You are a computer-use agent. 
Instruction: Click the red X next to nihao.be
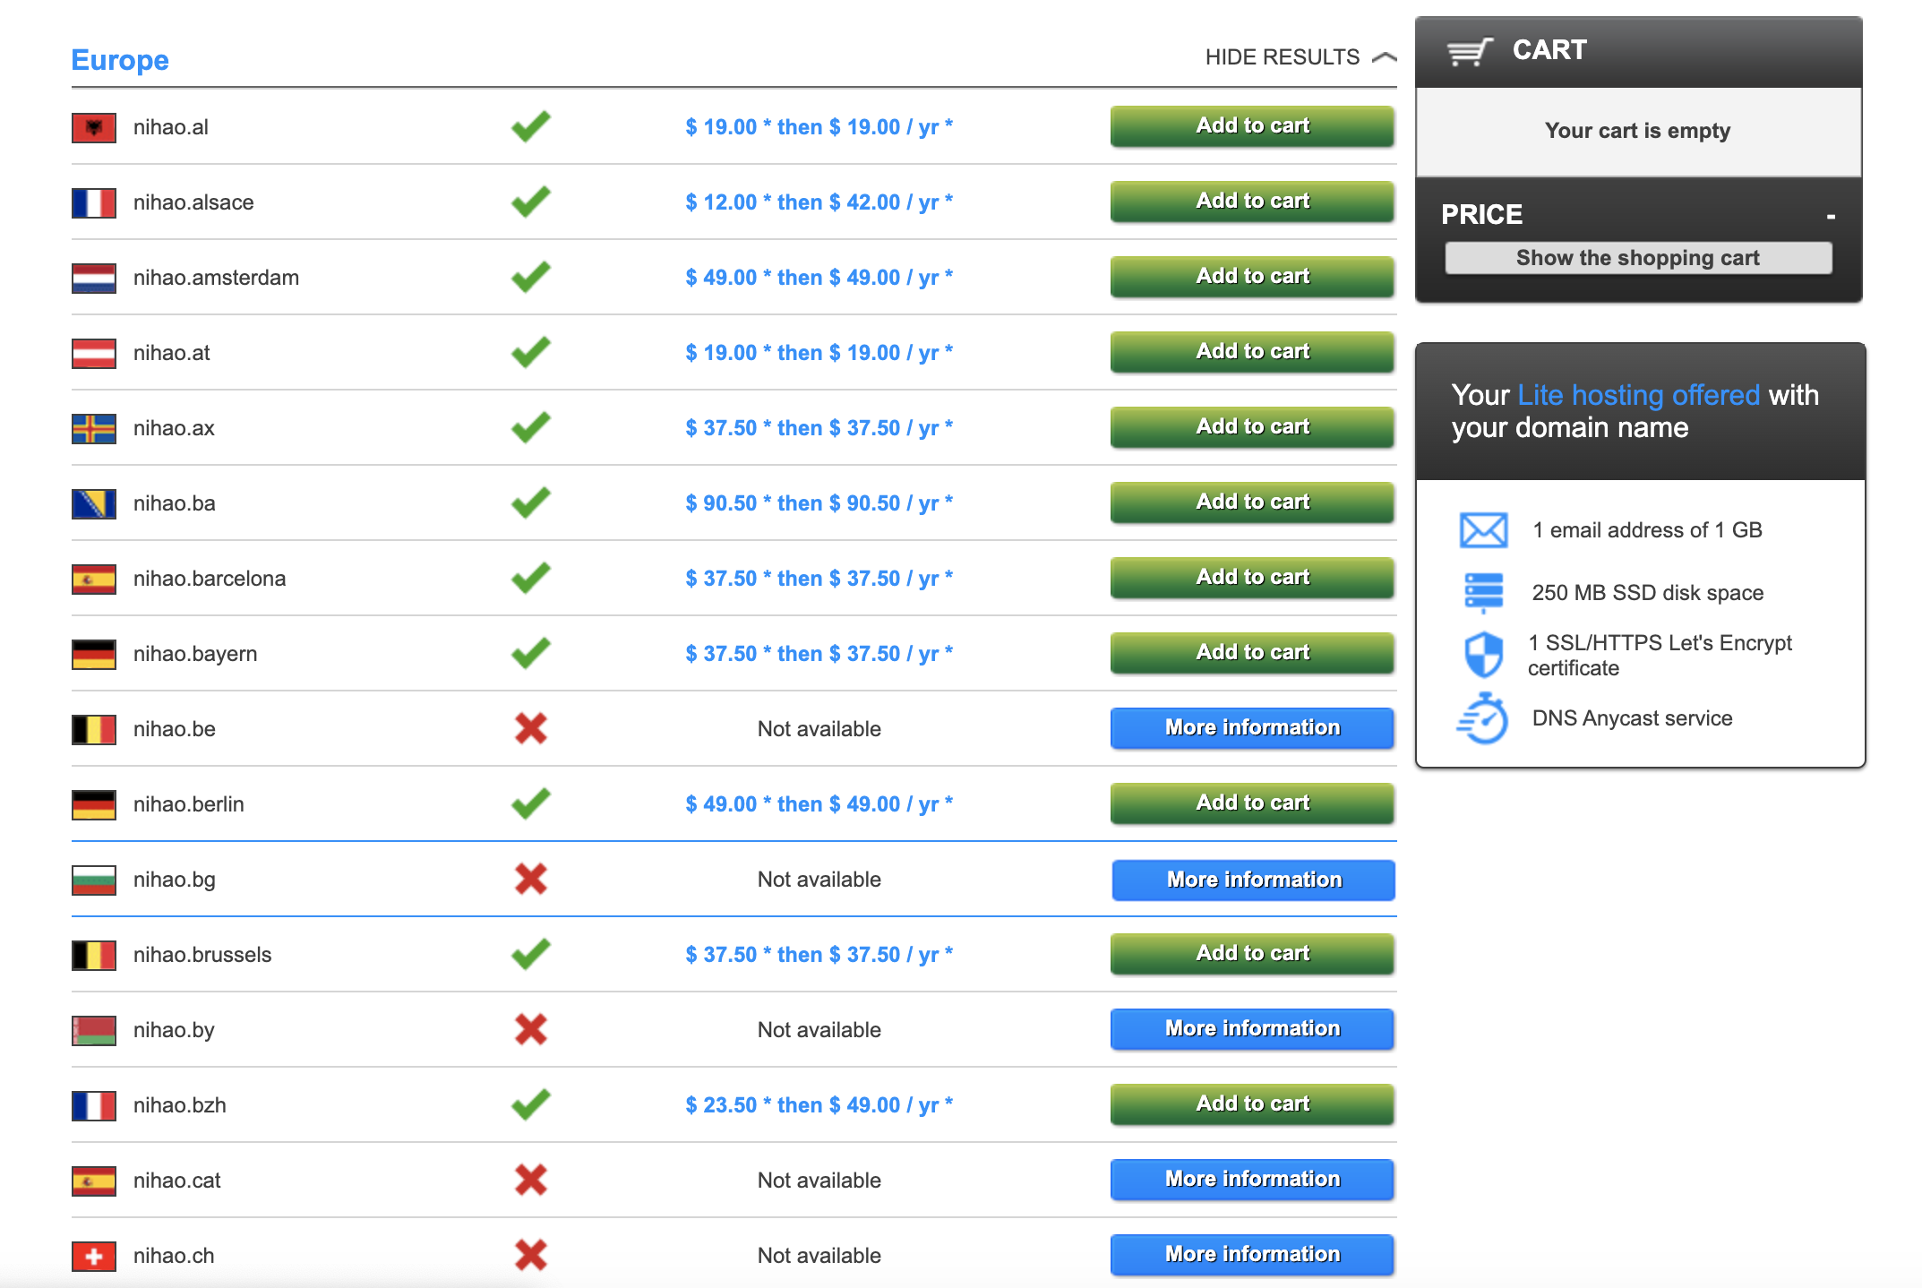531,729
